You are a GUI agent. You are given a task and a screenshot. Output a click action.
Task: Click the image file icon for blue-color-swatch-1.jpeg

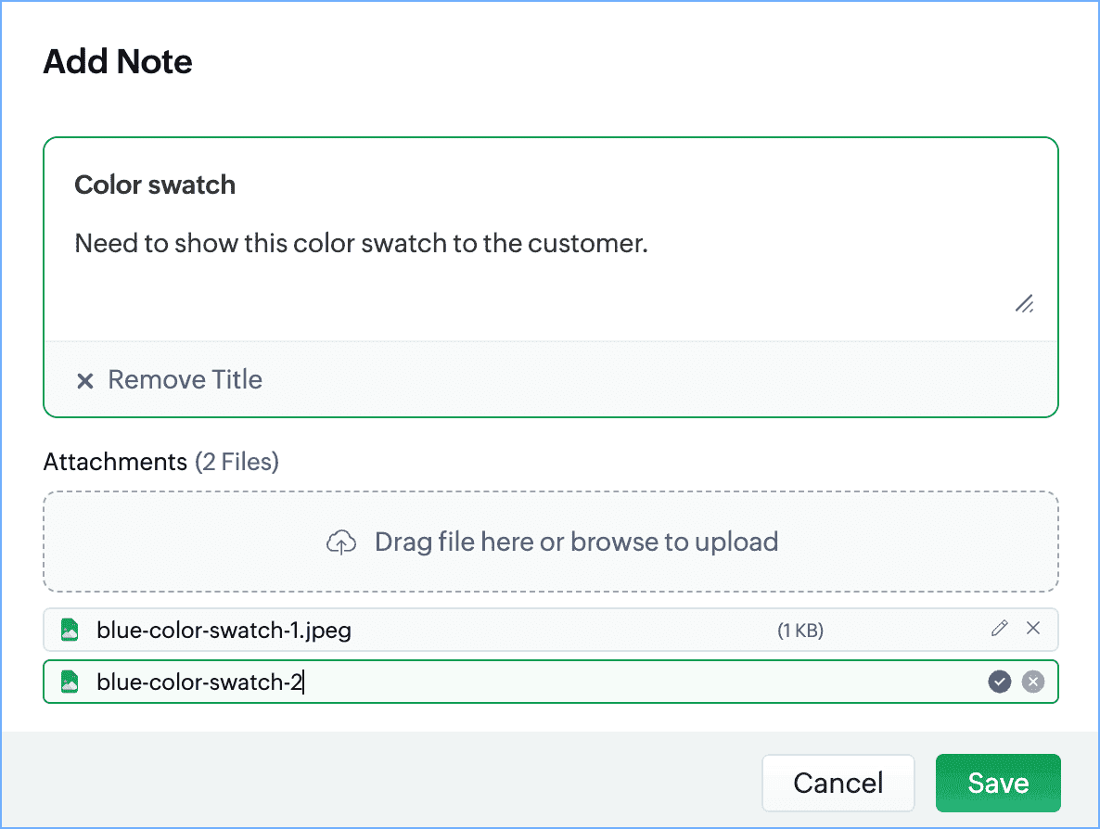pos(70,630)
